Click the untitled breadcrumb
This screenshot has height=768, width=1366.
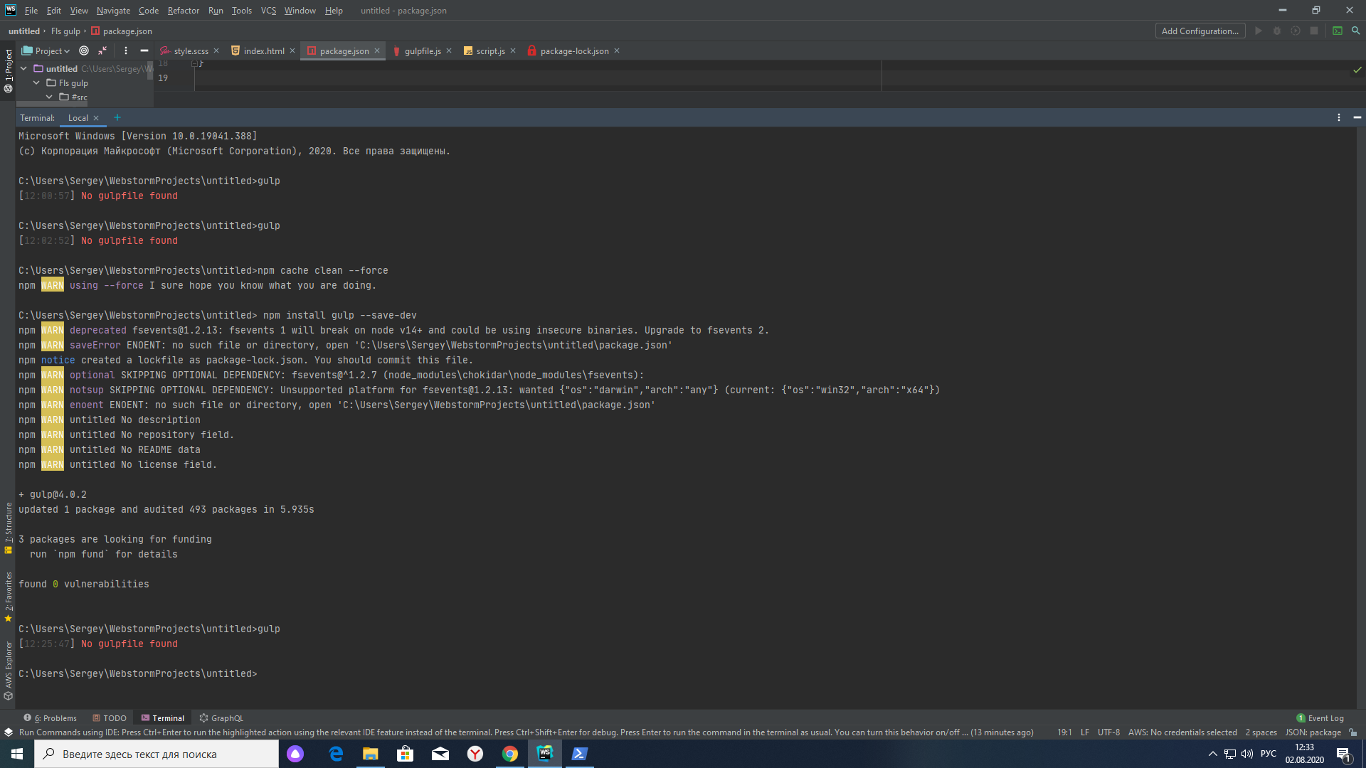pos(24,31)
